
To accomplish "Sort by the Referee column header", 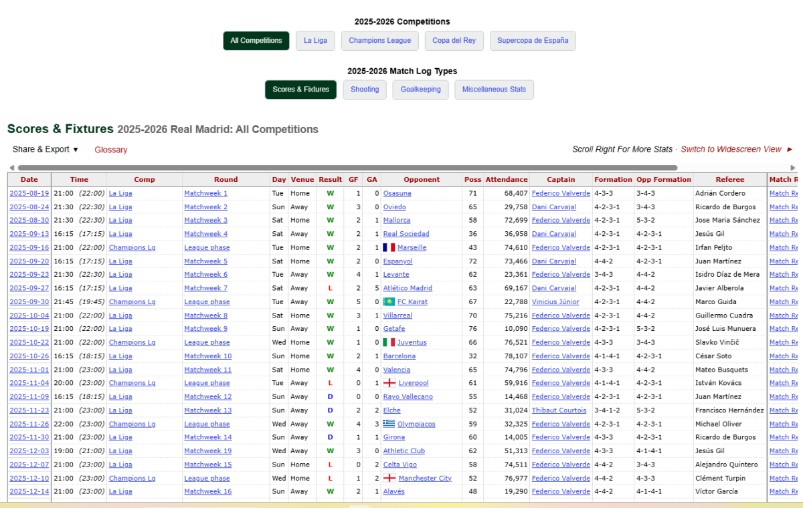I will (x=730, y=179).
